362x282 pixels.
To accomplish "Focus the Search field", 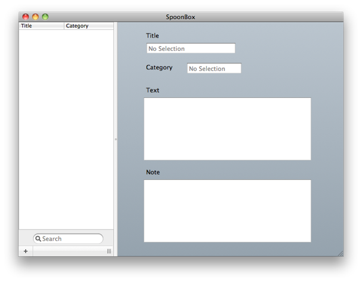I will 68,238.
